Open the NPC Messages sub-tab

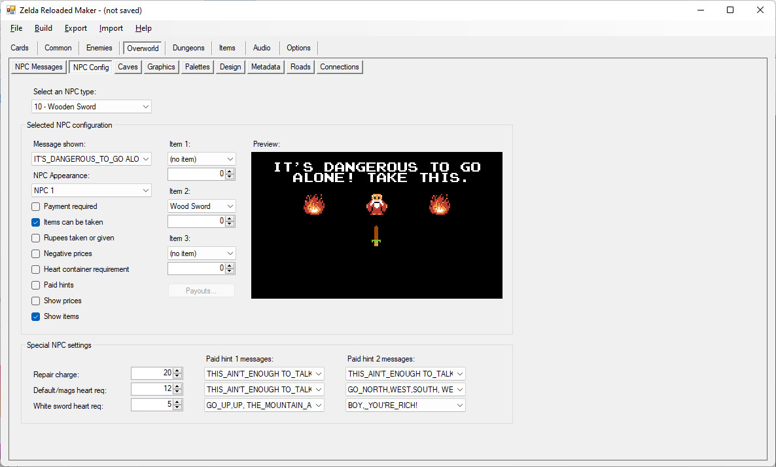[39, 67]
